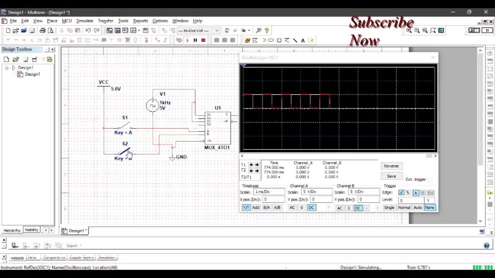Open the File menu
This screenshot has height=278, width=495.
[13, 21]
